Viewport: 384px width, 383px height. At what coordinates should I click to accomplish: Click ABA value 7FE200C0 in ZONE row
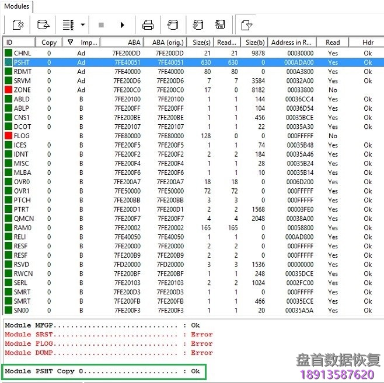point(127,90)
